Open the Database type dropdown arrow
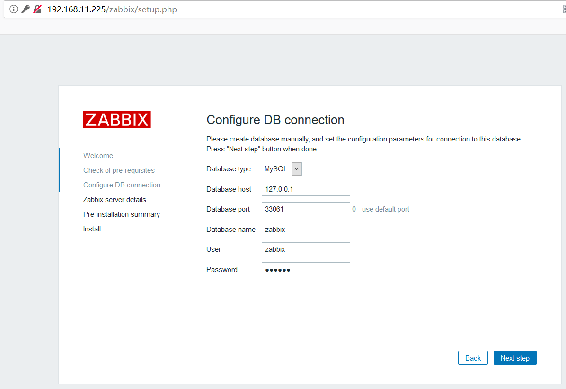The image size is (566, 389). point(296,169)
